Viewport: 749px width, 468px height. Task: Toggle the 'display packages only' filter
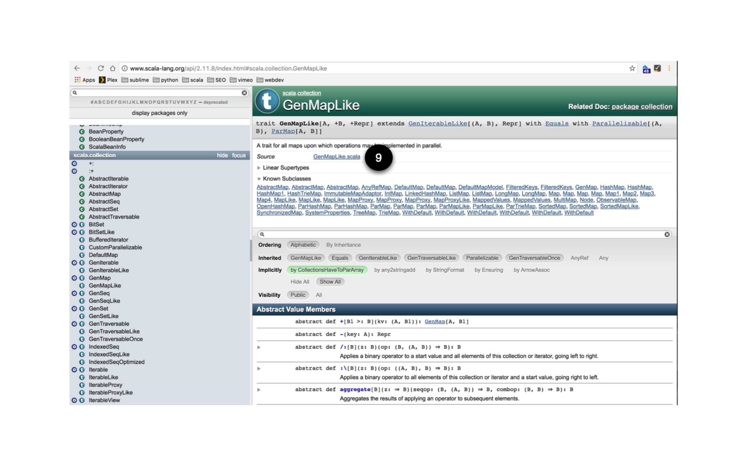click(x=159, y=113)
